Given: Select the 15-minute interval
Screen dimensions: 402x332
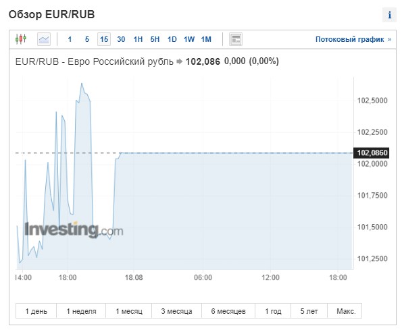Looking at the screenshot, I should [104, 39].
